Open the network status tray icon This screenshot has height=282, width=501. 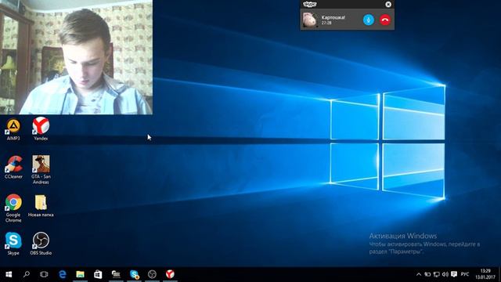[437, 274]
